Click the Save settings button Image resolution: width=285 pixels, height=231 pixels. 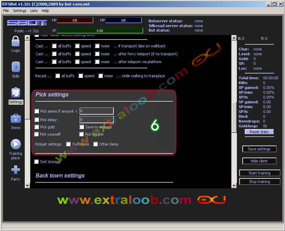[x=259, y=149]
